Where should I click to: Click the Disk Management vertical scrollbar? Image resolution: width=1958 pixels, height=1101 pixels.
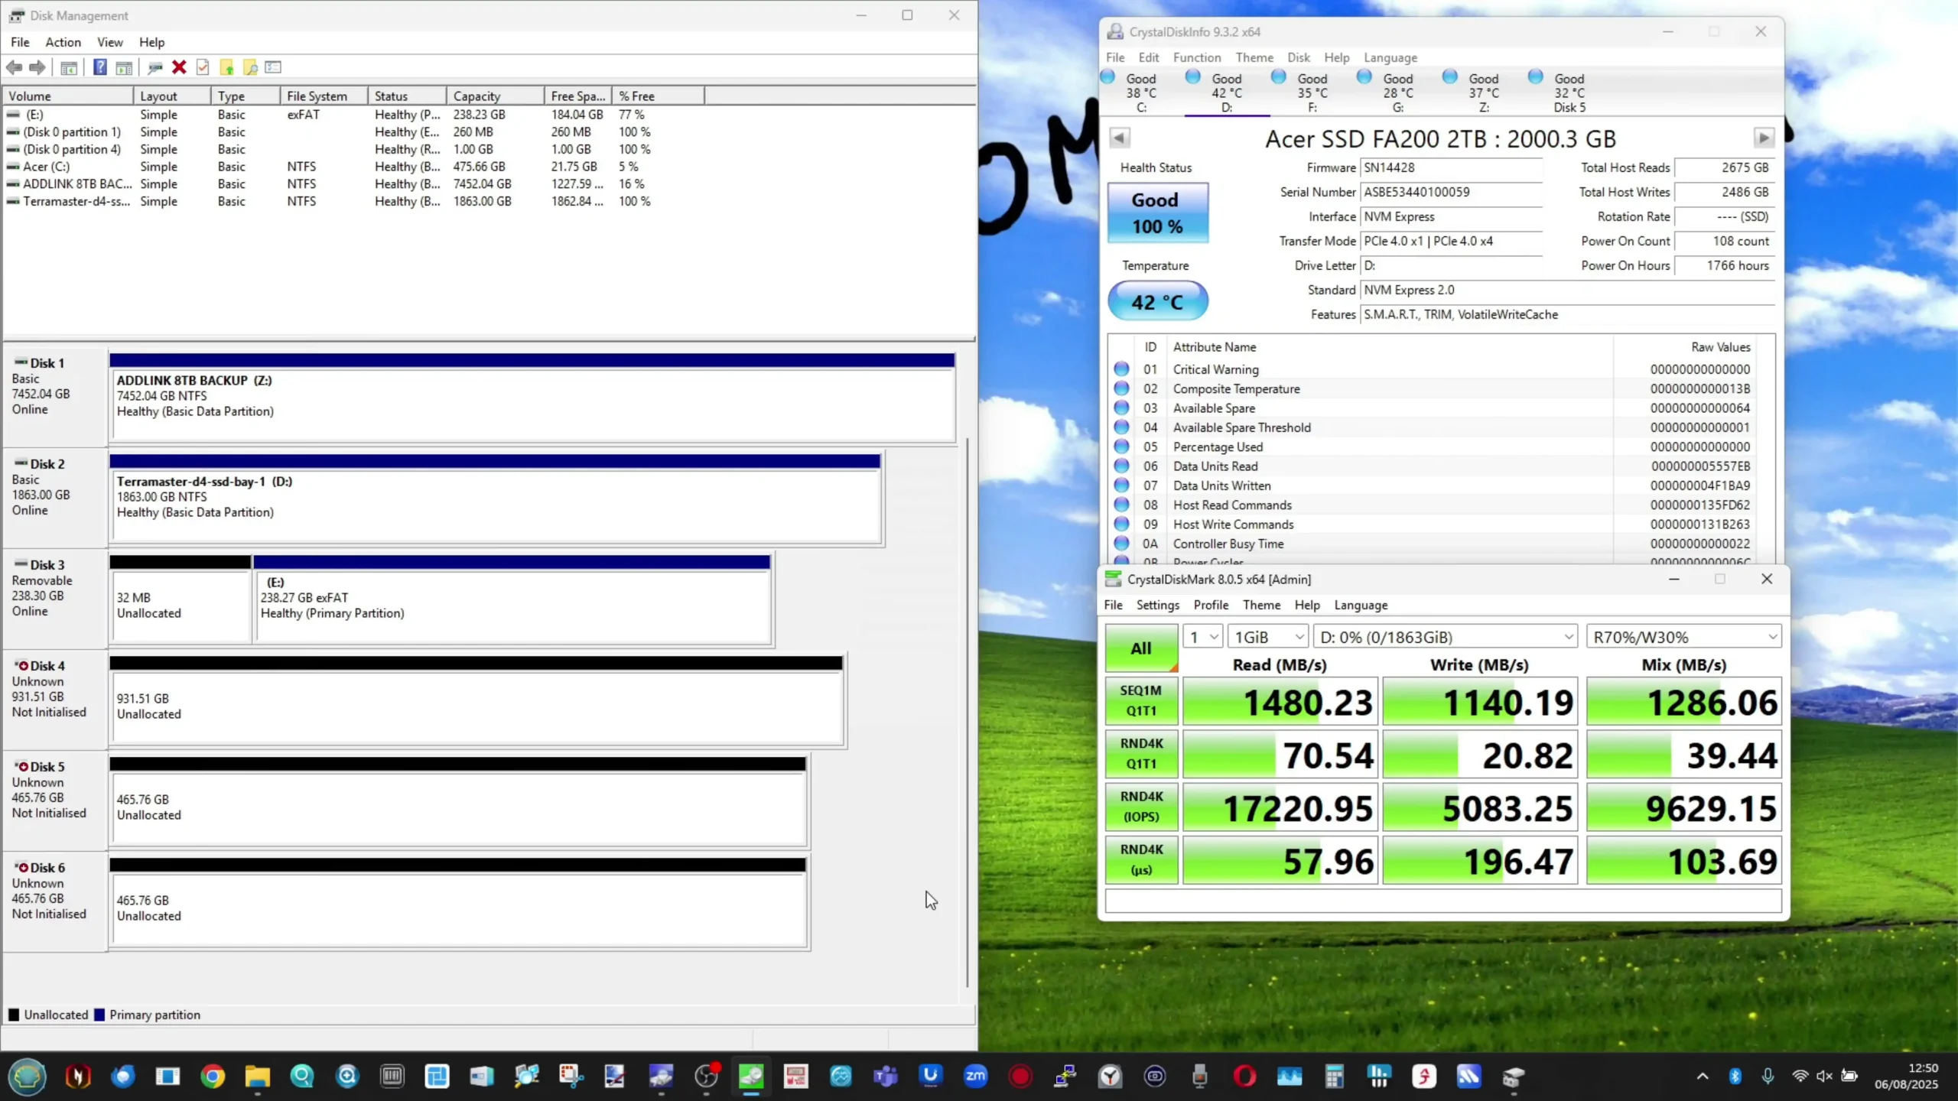(x=968, y=711)
